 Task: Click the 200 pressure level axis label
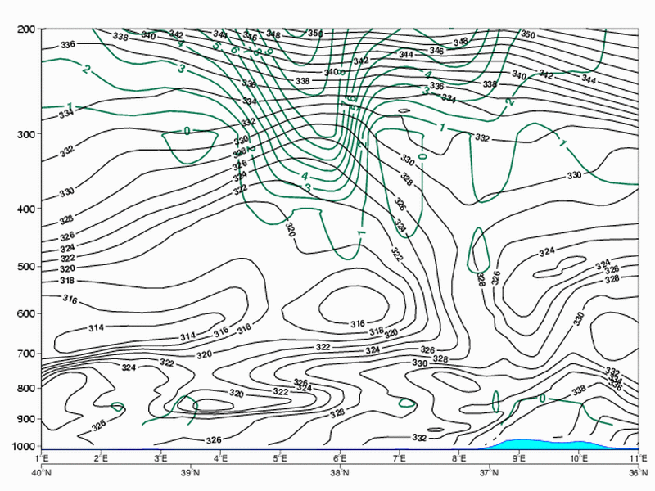coord(25,29)
